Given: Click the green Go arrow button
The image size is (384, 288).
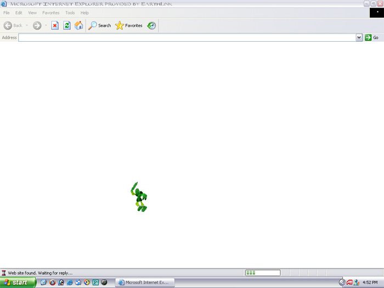Looking at the screenshot, I should coord(368,37).
